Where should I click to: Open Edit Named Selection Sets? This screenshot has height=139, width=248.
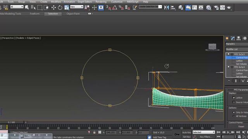click(x=135, y=7)
